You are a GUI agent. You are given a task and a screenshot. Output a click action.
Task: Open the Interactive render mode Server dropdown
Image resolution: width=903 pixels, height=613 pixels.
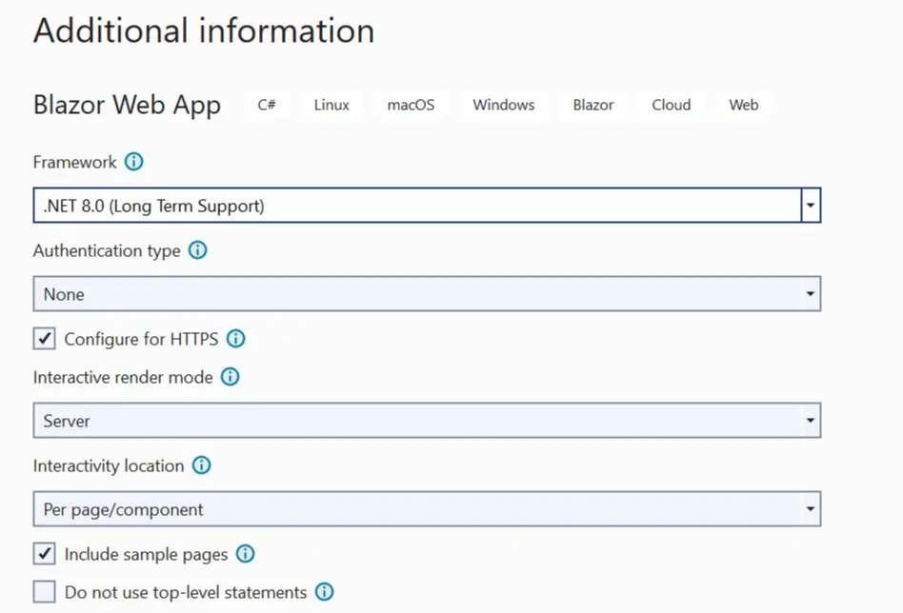click(427, 420)
